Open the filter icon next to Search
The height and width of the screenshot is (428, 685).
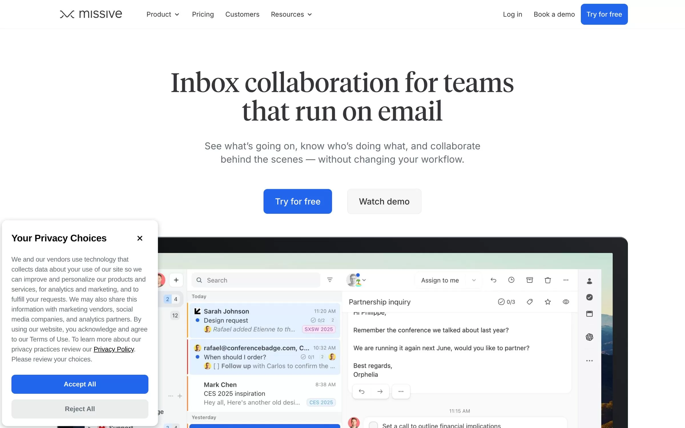(x=330, y=280)
